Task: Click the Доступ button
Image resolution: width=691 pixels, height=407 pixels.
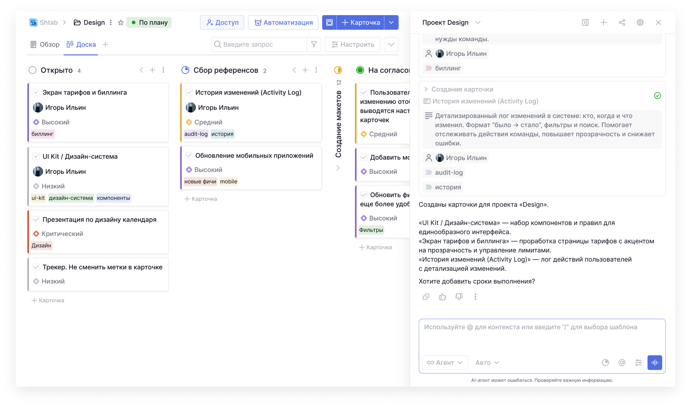Action: pos(222,22)
